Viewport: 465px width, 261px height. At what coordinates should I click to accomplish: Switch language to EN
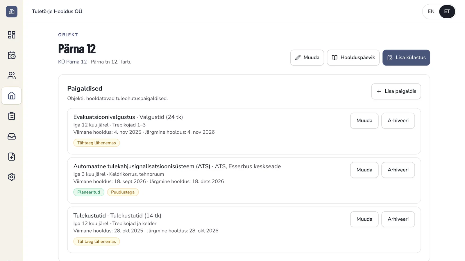[431, 12]
